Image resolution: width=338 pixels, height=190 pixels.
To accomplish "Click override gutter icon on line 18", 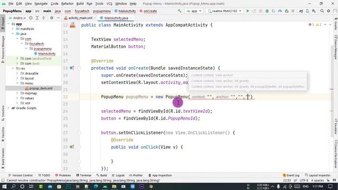I will coord(72,68).
